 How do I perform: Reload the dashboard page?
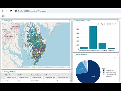(11, 11)
